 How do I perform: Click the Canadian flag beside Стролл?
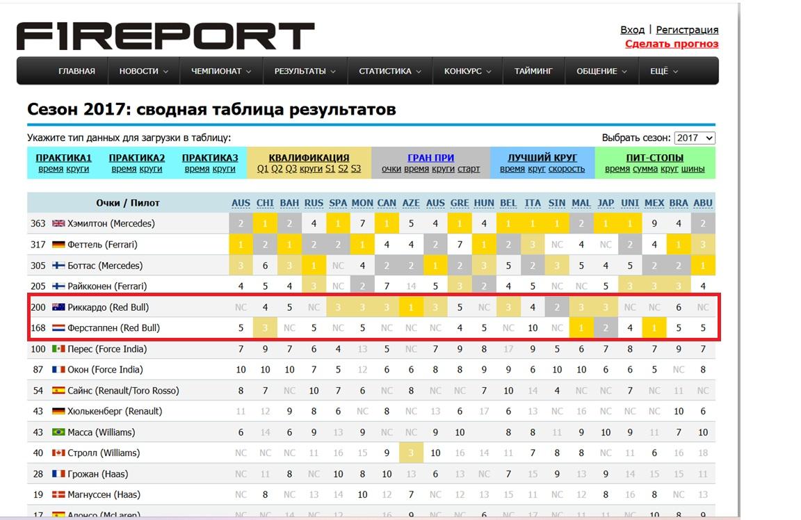click(x=58, y=453)
